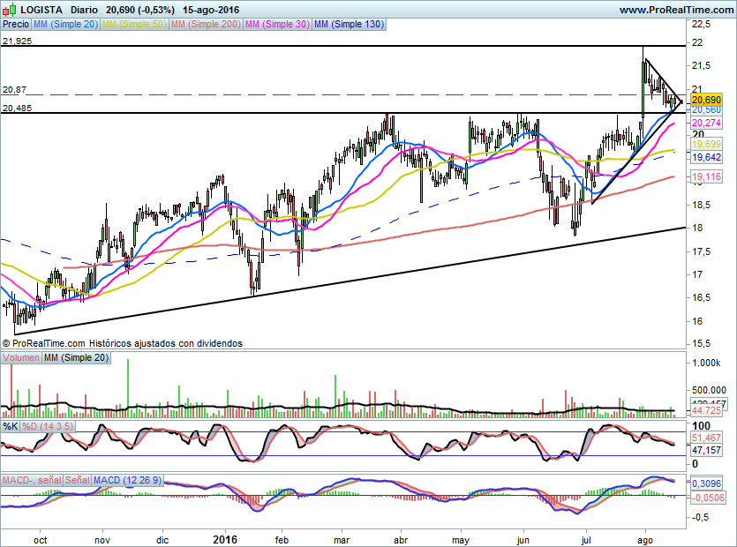737x547 pixels.
Task: Click the Señal indicator label
Action: pyautogui.click(x=77, y=480)
